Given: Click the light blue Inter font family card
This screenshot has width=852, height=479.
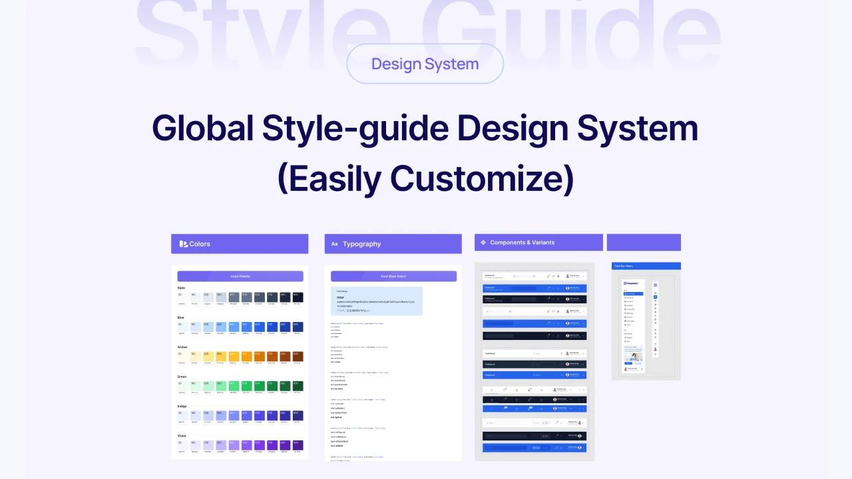Looking at the screenshot, I should point(377,301).
